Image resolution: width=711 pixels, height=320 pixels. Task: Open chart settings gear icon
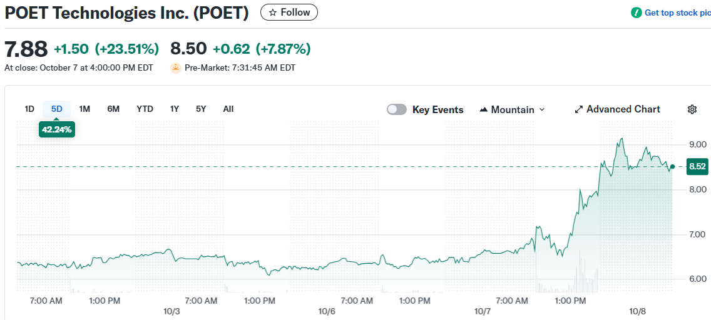click(692, 109)
